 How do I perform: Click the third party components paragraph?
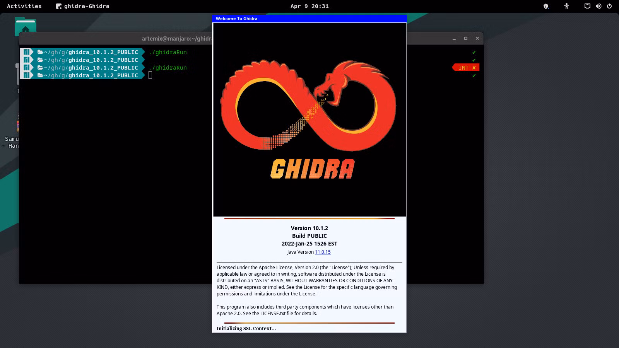pyautogui.click(x=305, y=310)
